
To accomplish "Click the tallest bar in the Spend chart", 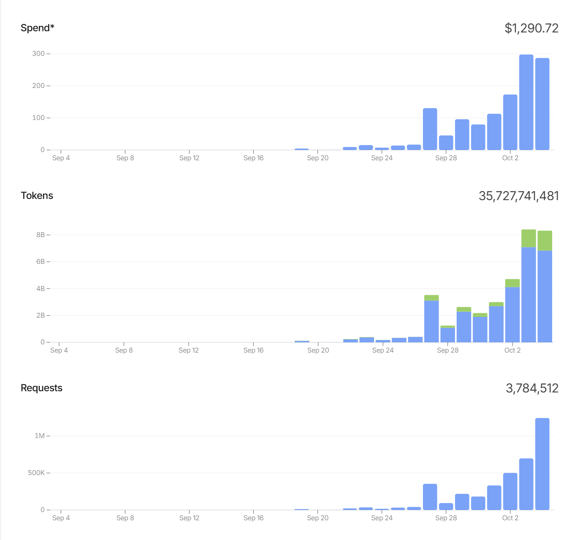I will [x=526, y=102].
